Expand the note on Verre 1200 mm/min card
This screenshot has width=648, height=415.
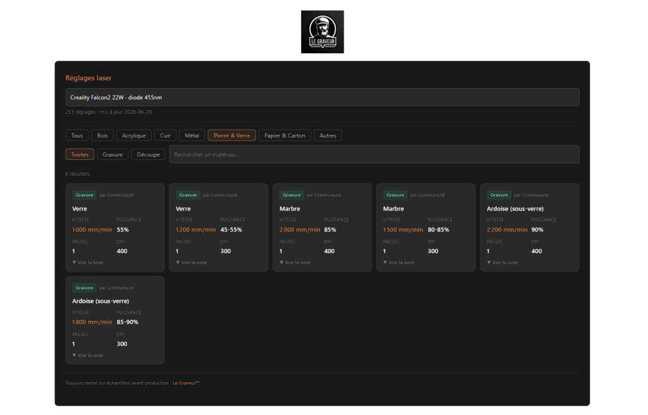coord(192,263)
